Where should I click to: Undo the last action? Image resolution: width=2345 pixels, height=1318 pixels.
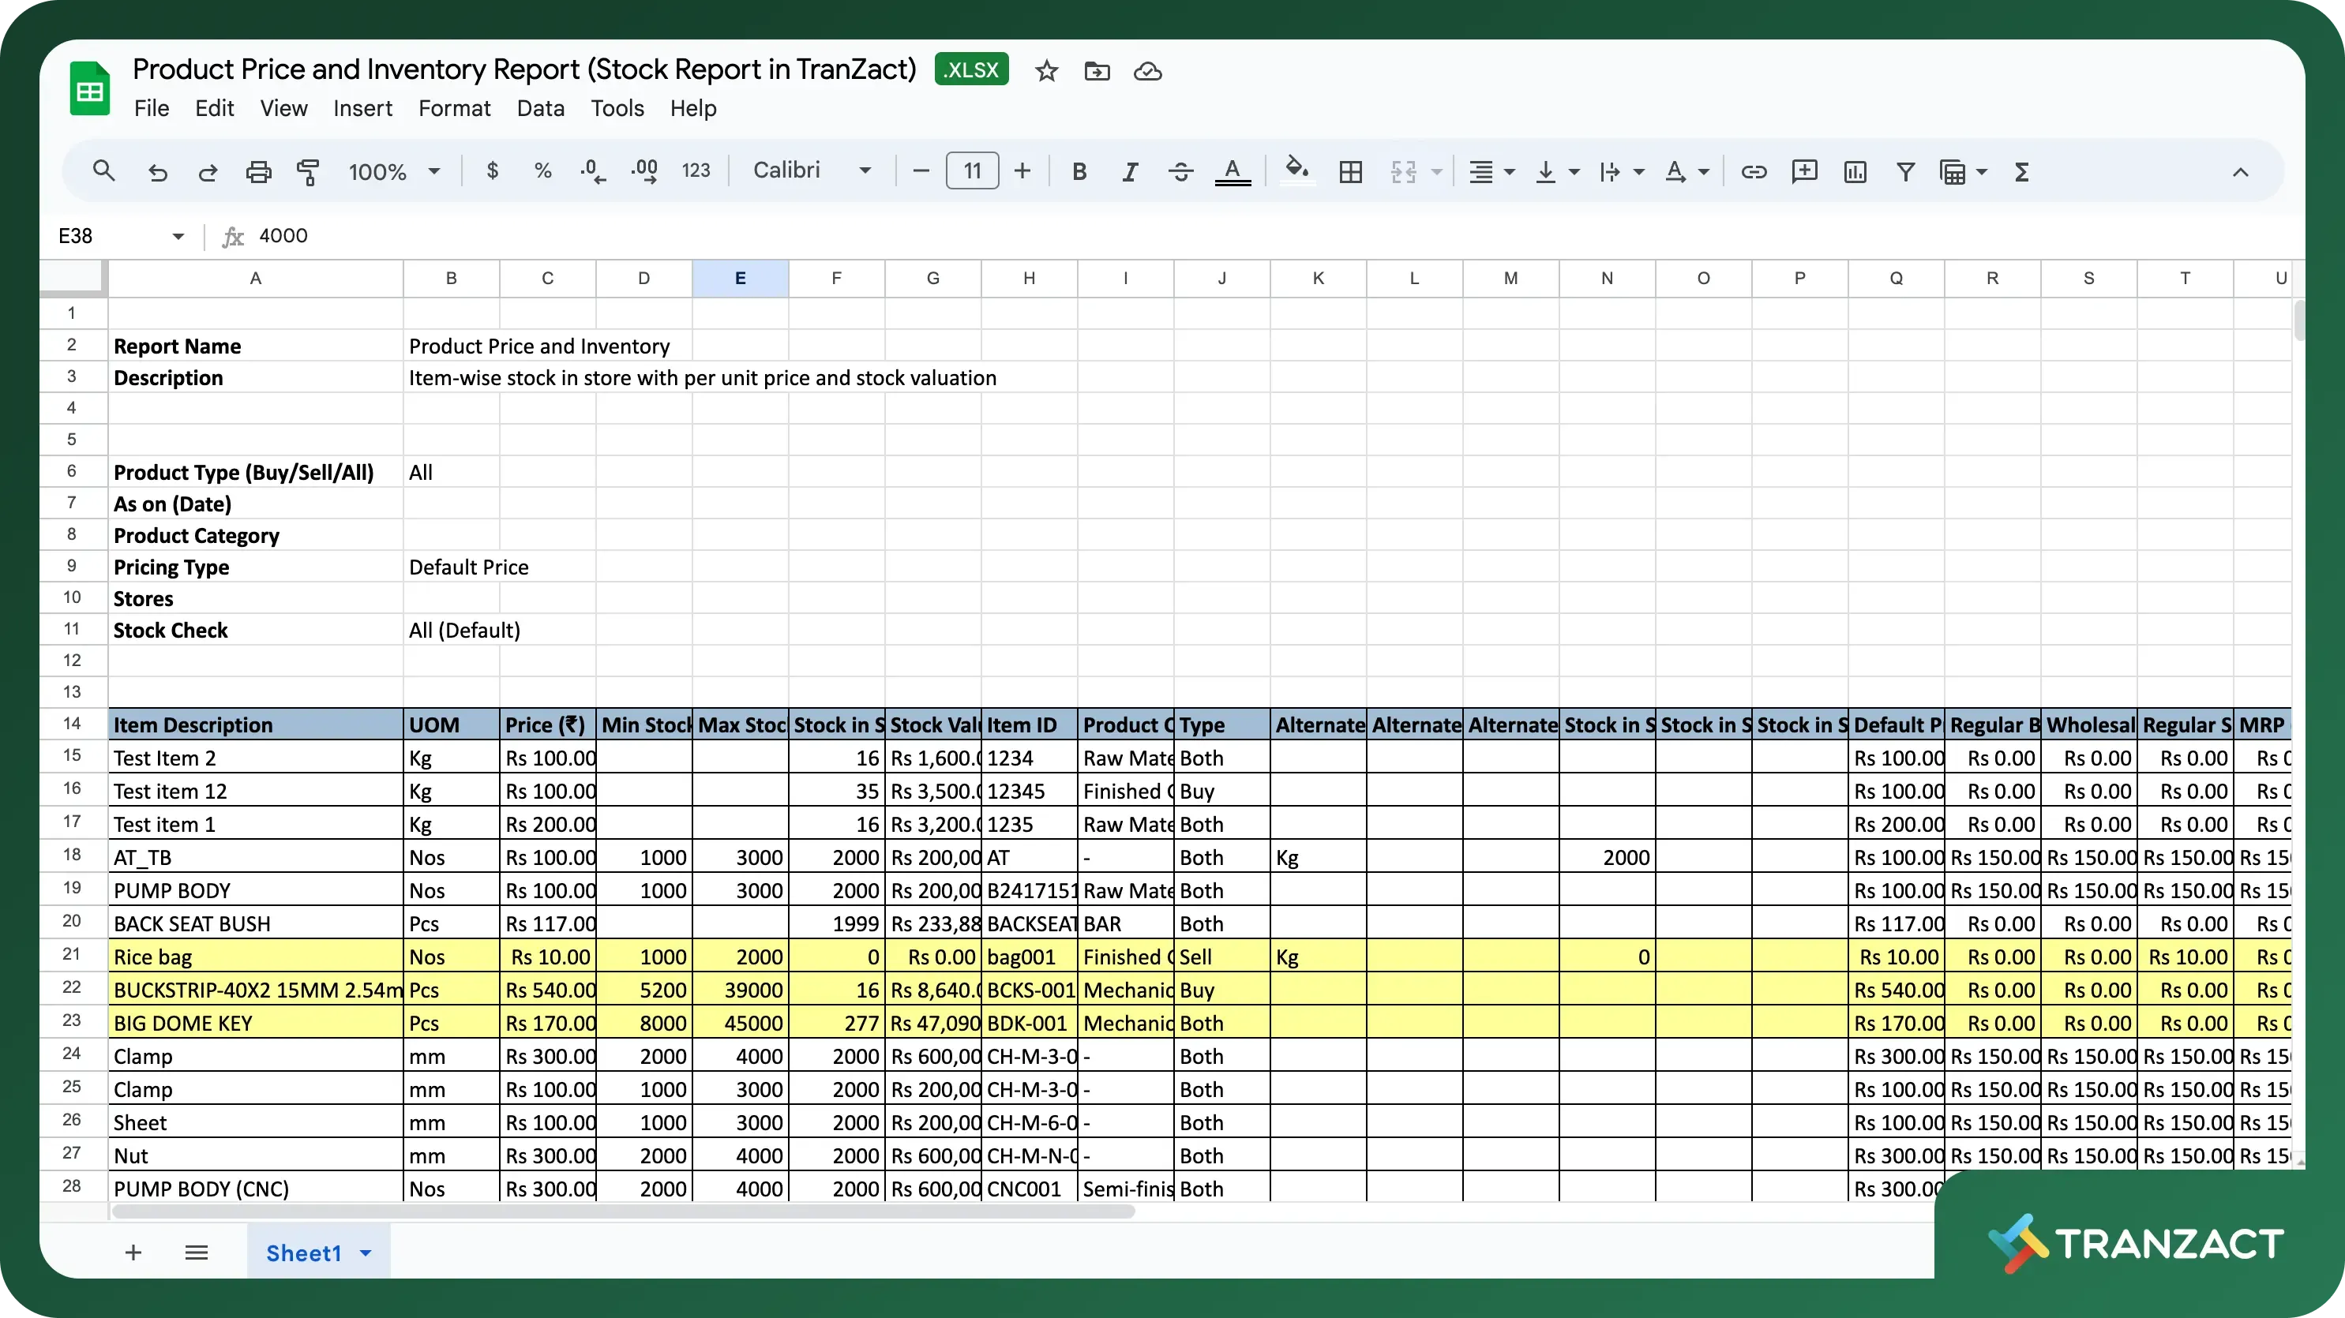click(x=157, y=172)
